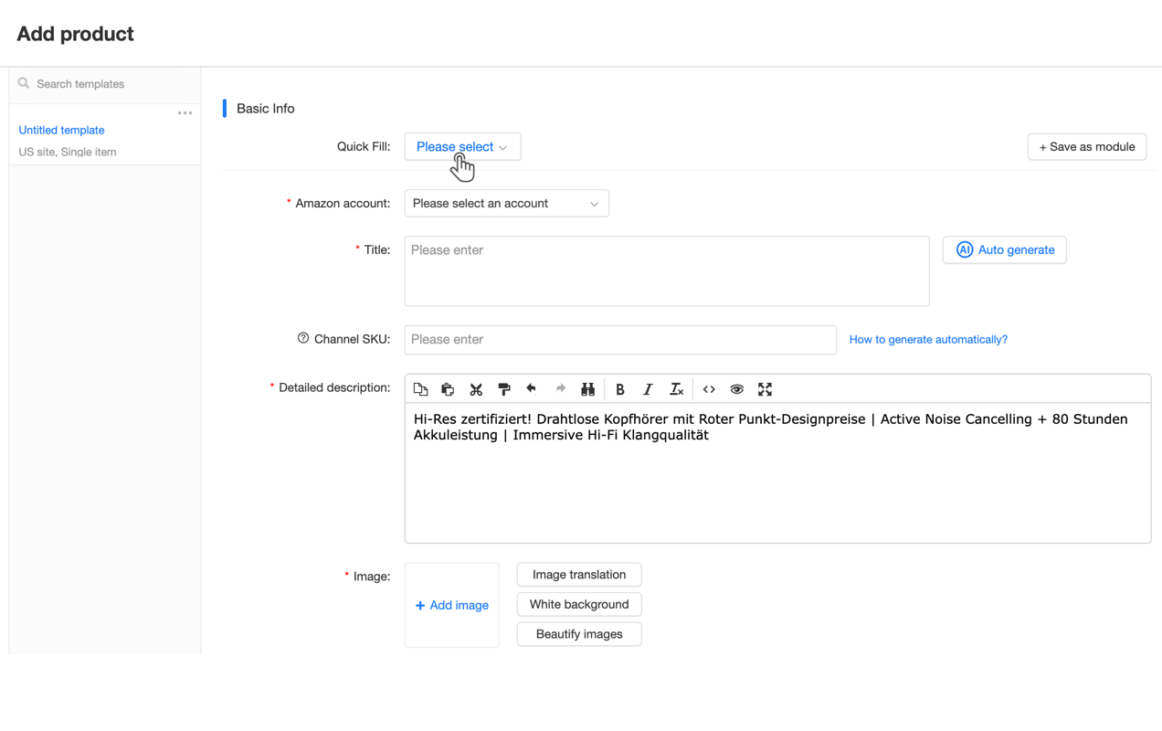Open the How to generate automatically link

(928, 339)
